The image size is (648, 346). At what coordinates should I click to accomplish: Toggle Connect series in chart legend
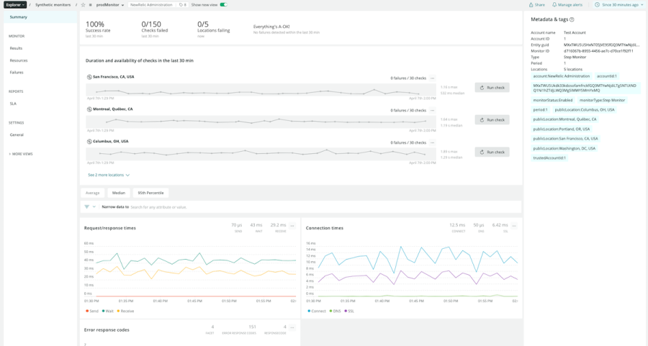click(x=317, y=311)
